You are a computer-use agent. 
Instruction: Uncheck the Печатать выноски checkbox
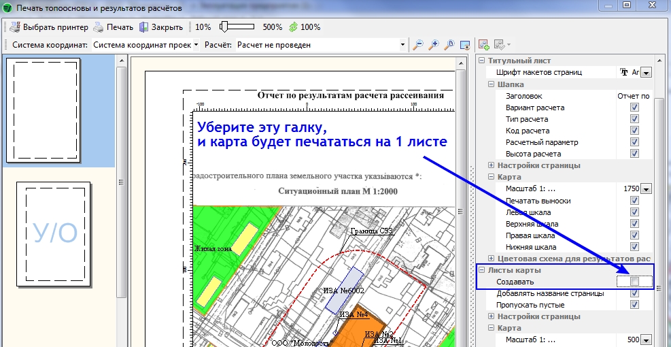(x=634, y=201)
